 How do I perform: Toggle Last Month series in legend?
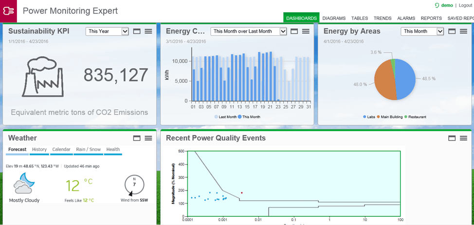pyautogui.click(x=227, y=117)
